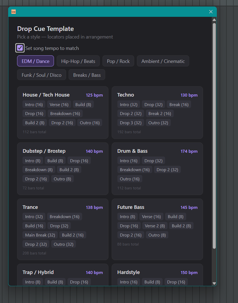Screen dimensions: 238x303
Task: Click the 125 bpm label on House
Action: coord(94,95)
